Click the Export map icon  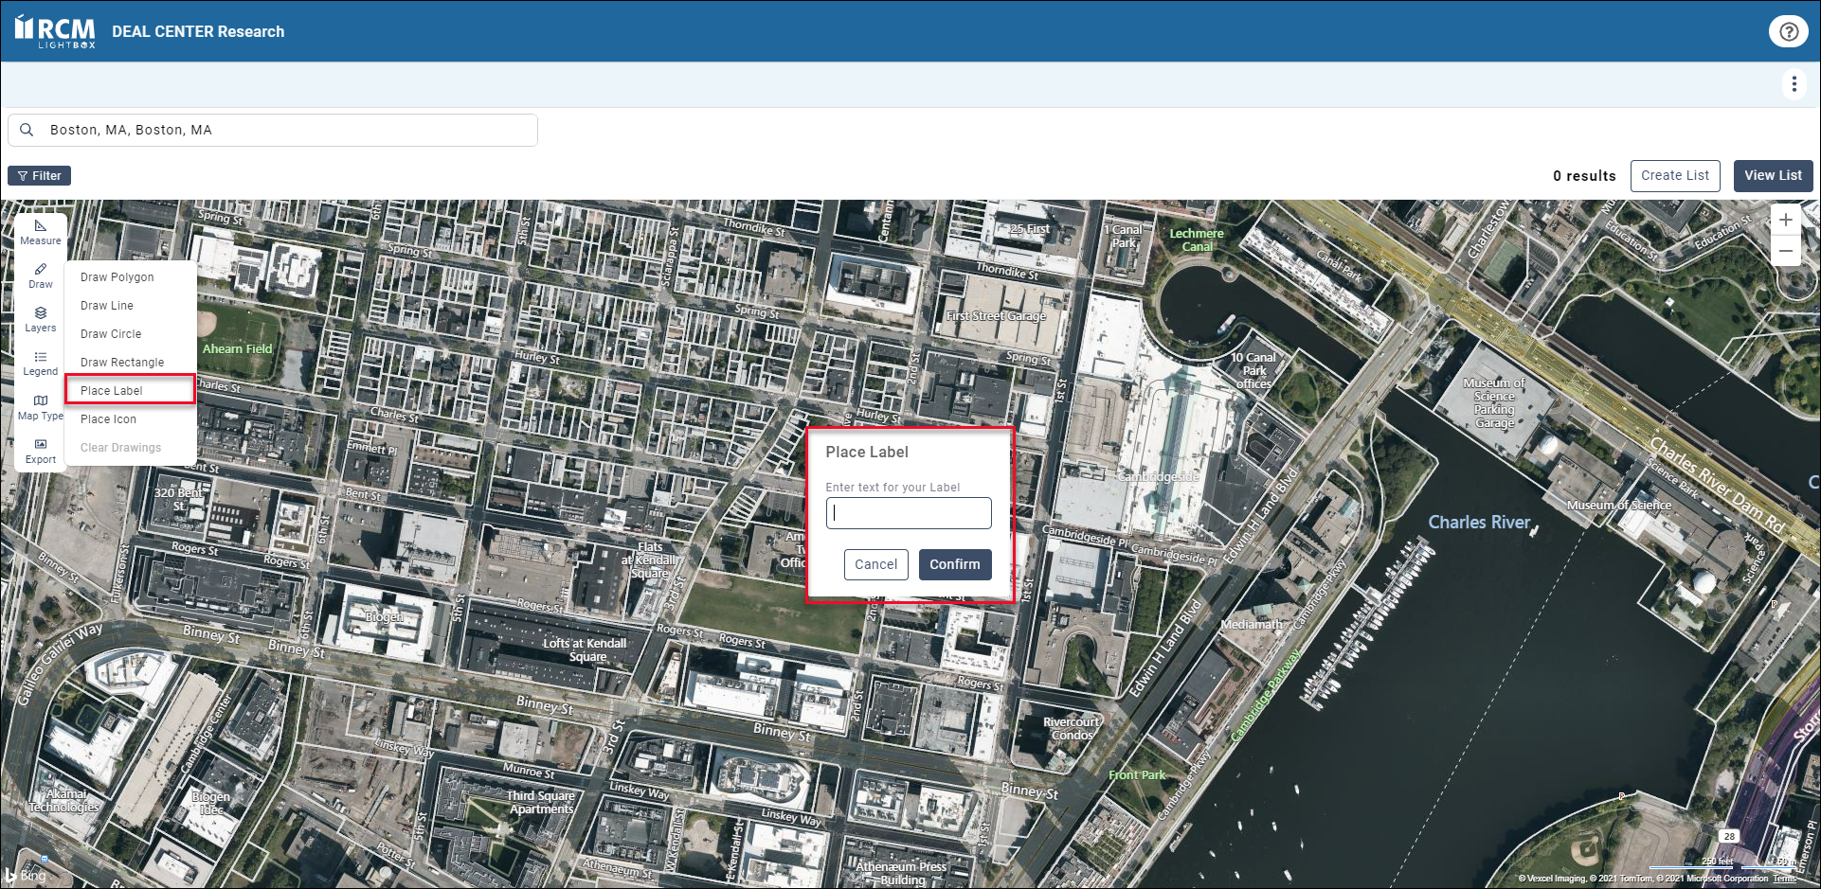(x=41, y=451)
